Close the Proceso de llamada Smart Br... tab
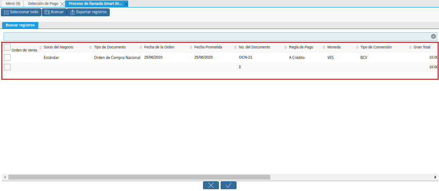Screen dimensions: 439x191 [126, 4]
